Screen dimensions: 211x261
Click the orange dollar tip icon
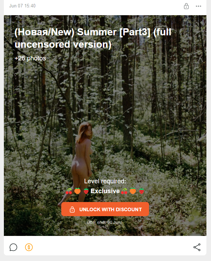click(x=29, y=247)
